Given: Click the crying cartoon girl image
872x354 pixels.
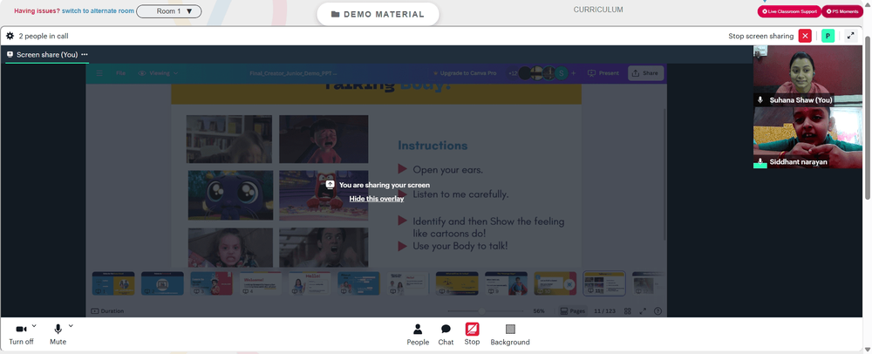Looking at the screenshot, I should (324, 139).
